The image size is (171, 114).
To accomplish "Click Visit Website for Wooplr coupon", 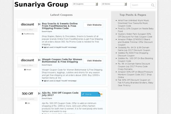I will [93, 61].
